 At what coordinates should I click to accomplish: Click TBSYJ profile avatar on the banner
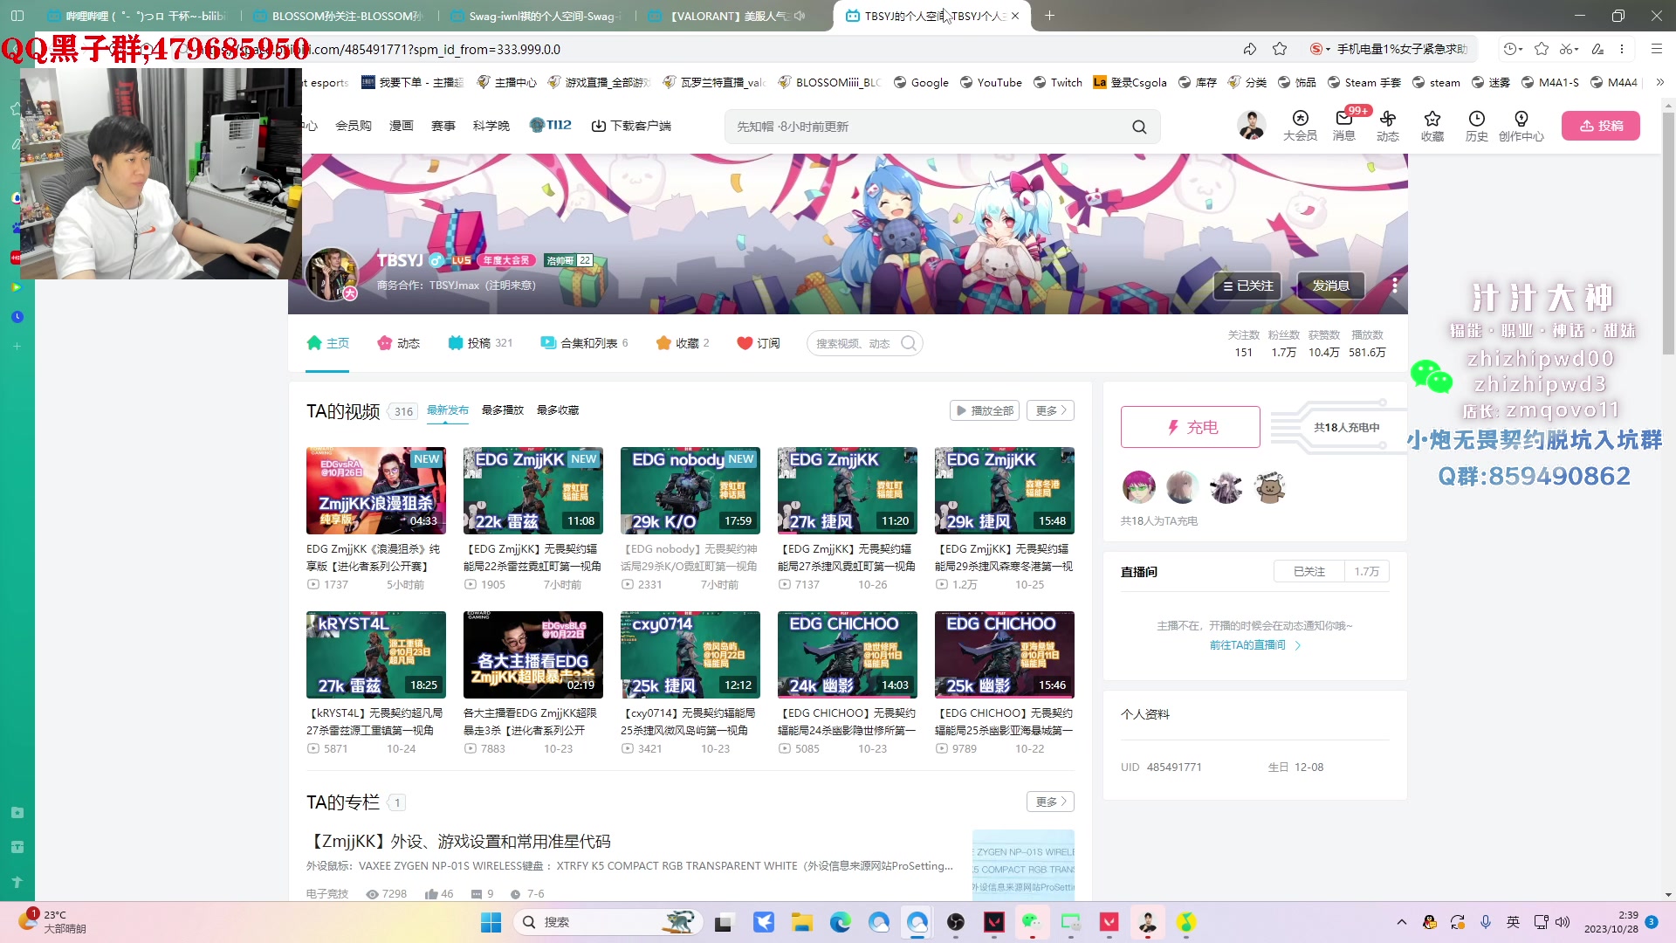click(332, 273)
